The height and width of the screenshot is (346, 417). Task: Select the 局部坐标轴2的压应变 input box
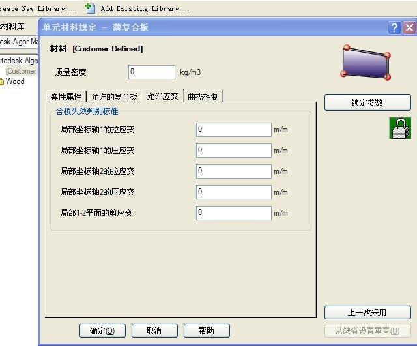click(x=233, y=192)
